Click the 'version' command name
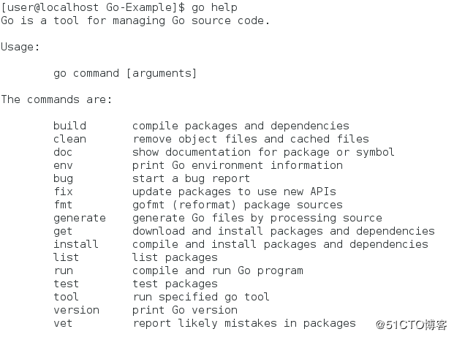The image size is (454, 337). click(x=77, y=310)
